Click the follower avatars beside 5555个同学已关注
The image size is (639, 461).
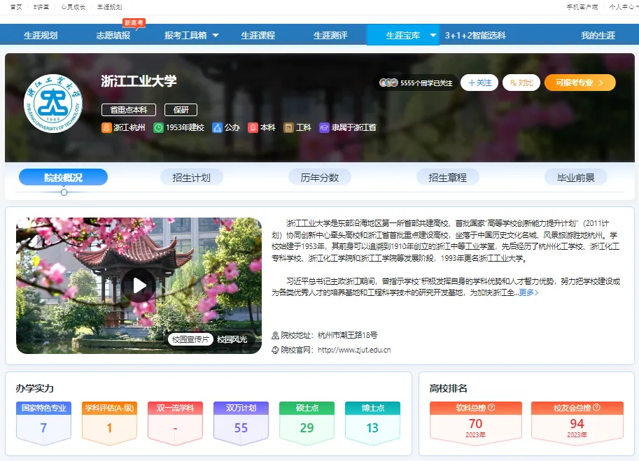point(388,83)
